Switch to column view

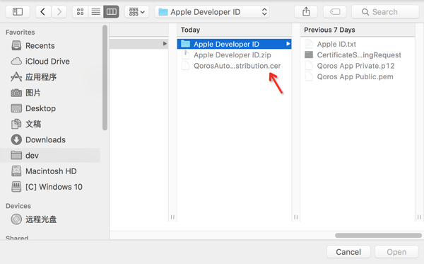click(x=112, y=11)
